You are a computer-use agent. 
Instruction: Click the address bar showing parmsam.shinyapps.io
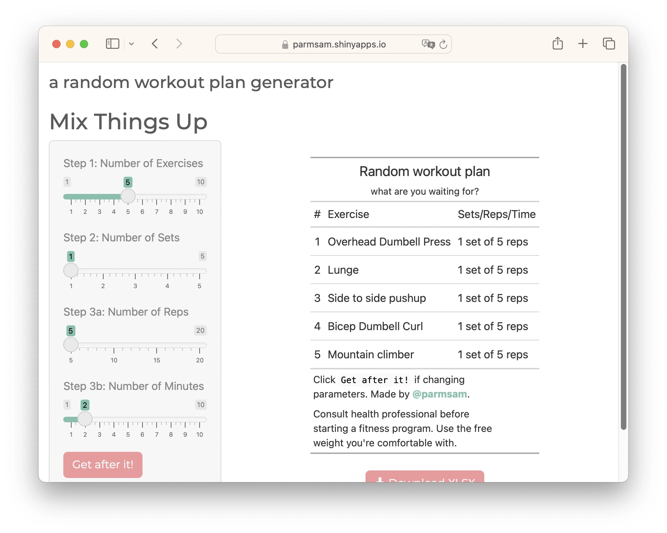tap(339, 44)
